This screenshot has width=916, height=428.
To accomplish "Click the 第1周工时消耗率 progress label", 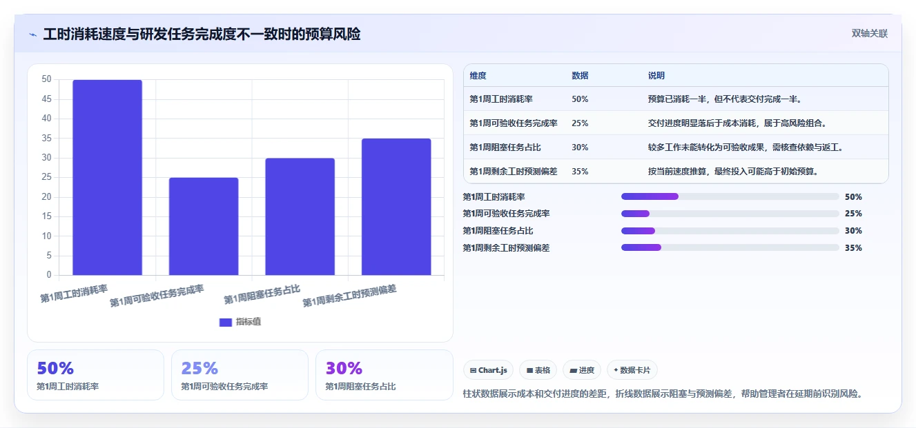I will [494, 196].
